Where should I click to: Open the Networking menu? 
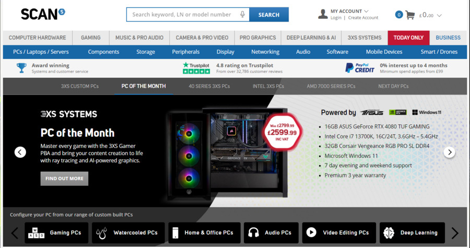coord(265,52)
